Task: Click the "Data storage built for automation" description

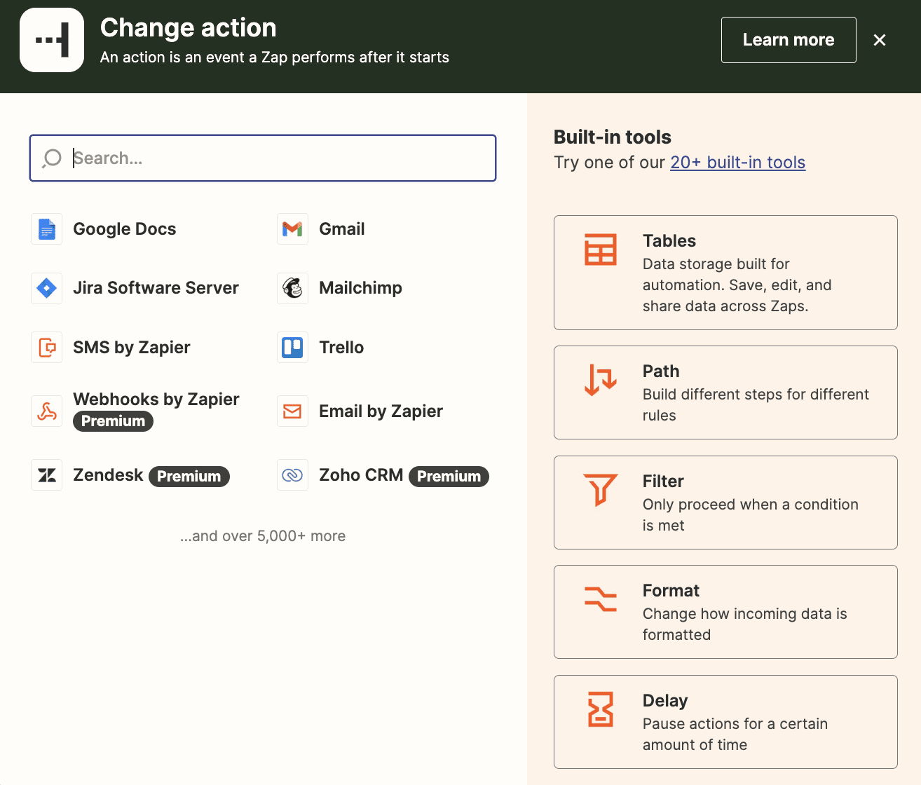Action: pos(737,285)
